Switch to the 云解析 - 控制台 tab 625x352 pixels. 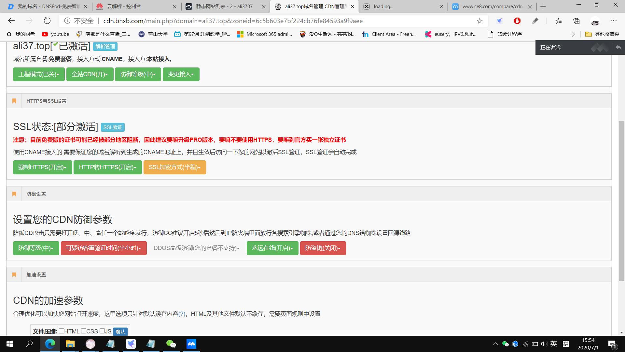(124, 6)
